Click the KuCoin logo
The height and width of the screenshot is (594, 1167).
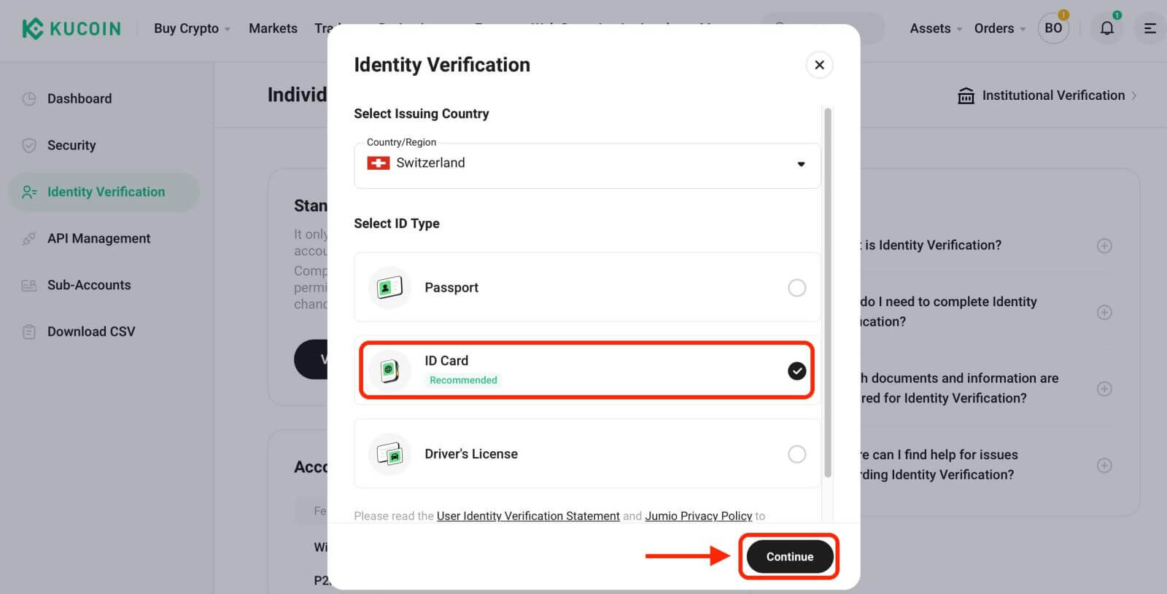pos(71,28)
